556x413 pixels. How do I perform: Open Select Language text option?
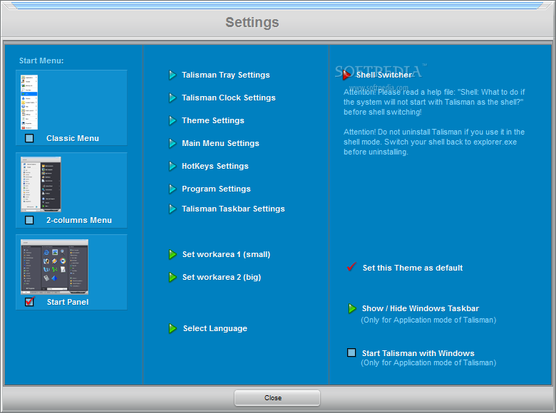215,328
